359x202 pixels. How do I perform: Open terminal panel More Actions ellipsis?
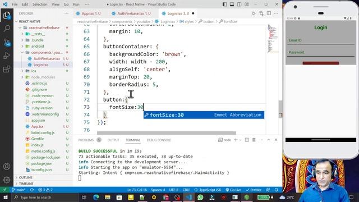261,140
